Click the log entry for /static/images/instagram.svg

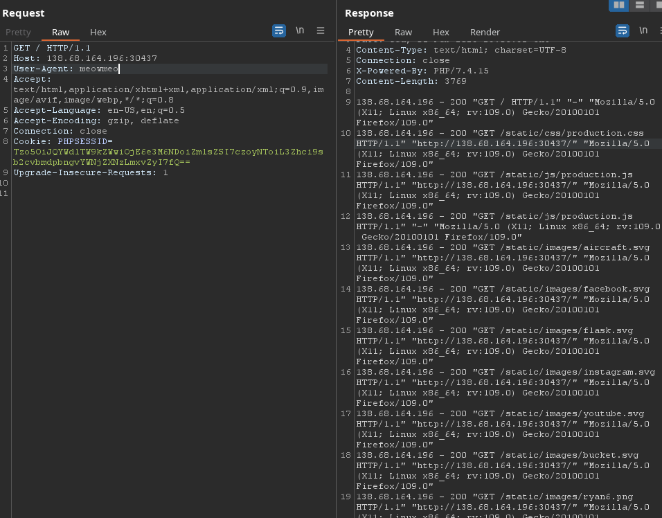[x=506, y=388]
